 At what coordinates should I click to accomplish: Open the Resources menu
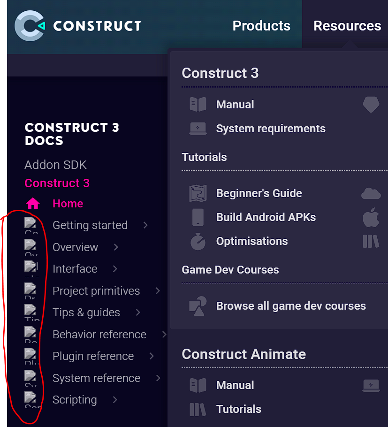pyautogui.click(x=347, y=26)
